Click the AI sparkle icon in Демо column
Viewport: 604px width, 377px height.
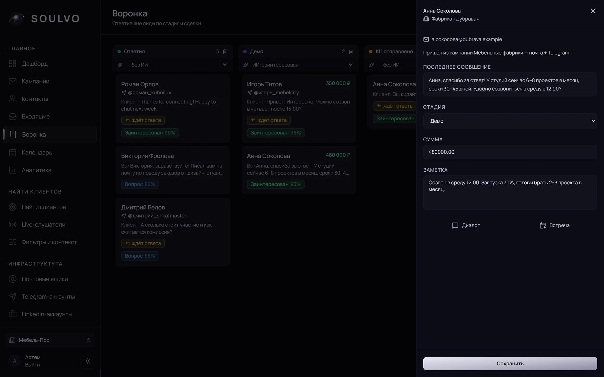(246, 65)
